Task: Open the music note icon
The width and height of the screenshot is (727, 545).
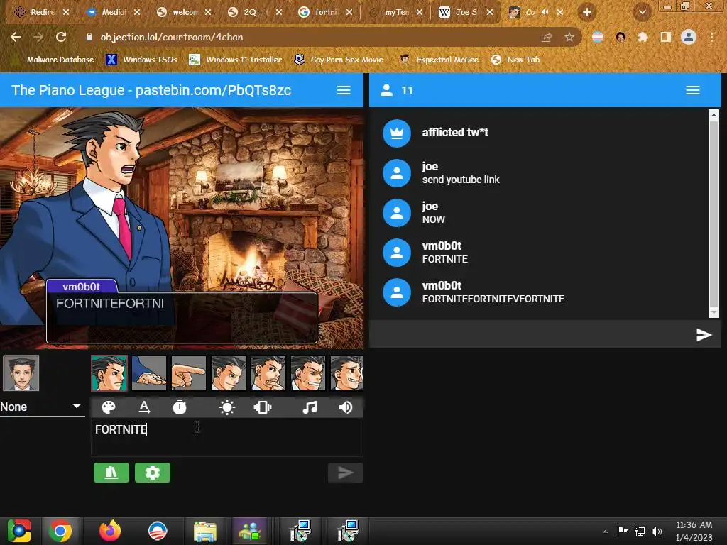Action: point(310,407)
